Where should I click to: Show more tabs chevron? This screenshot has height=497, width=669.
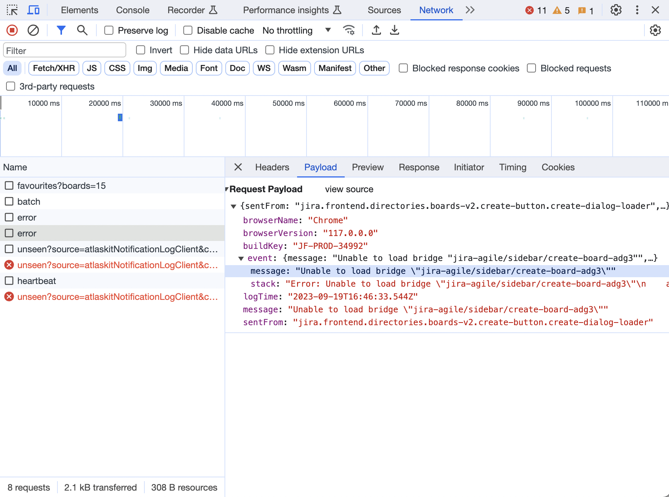click(x=470, y=10)
